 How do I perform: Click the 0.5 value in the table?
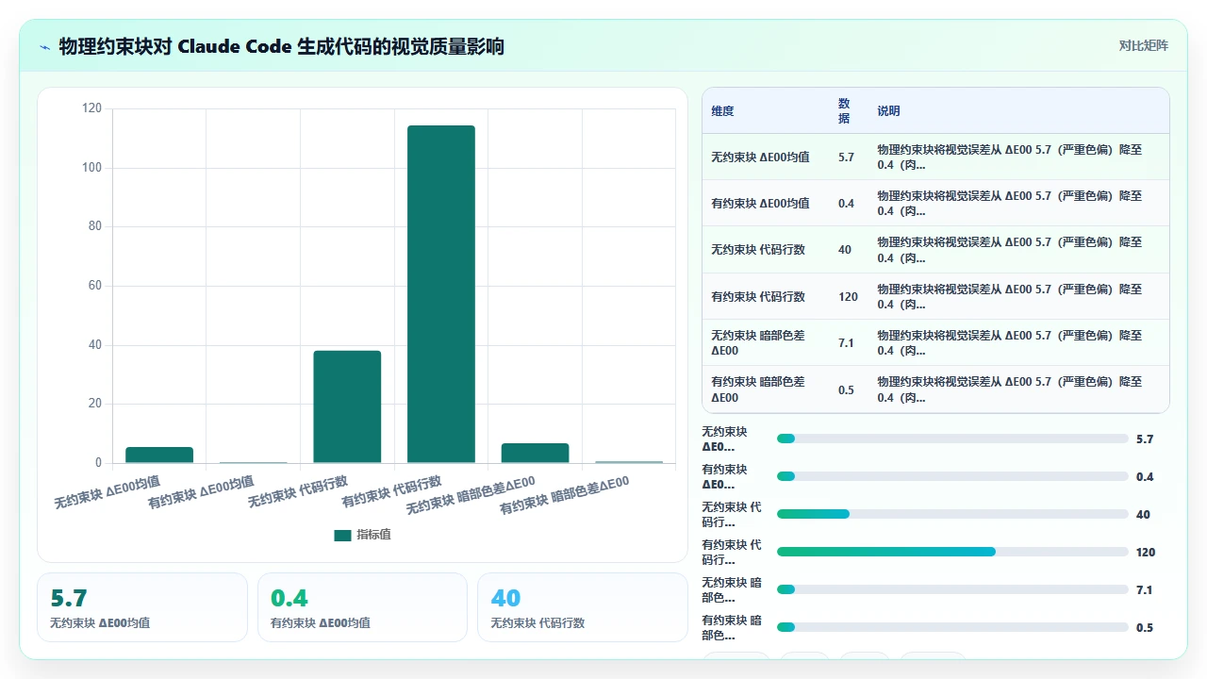pyautogui.click(x=846, y=389)
